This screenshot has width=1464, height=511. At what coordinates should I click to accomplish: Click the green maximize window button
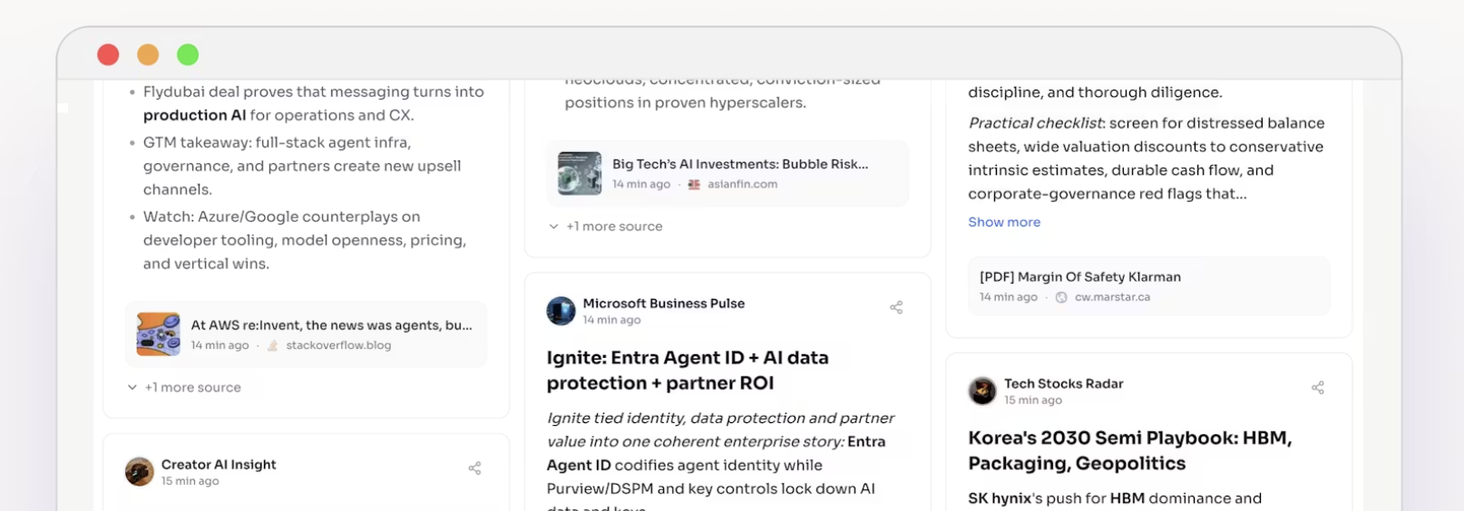pos(188,55)
